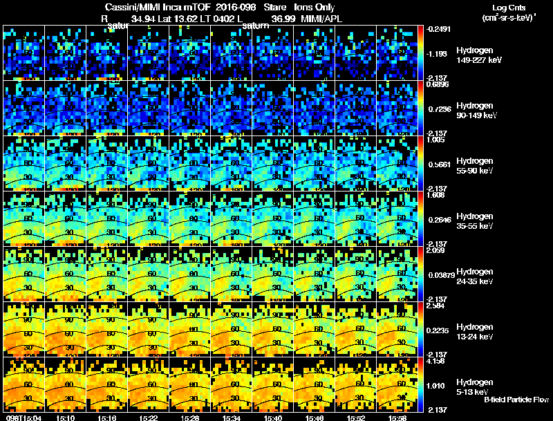Select the 'Log Cnts' colorbar heading
This screenshot has width=553, height=421.
click(x=509, y=8)
